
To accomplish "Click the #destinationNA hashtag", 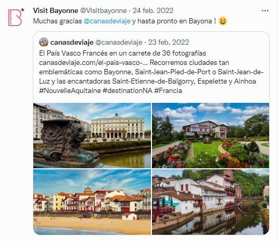I will click(x=128, y=91).
